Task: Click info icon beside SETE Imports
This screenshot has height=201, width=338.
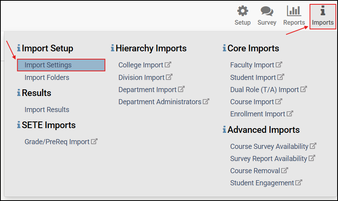Action: pos(19,125)
